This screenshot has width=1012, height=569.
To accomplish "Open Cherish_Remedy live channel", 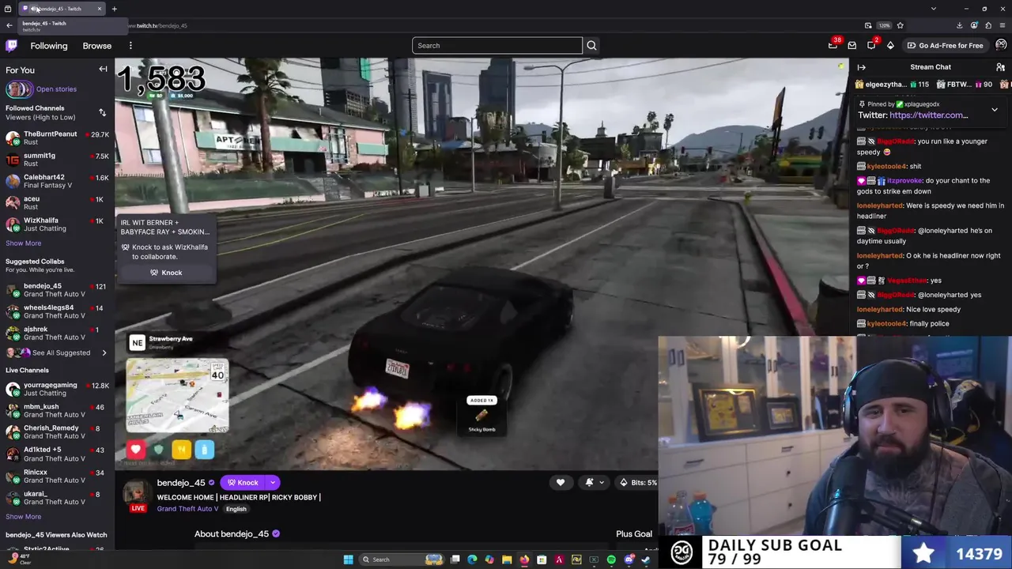I will (57, 431).
